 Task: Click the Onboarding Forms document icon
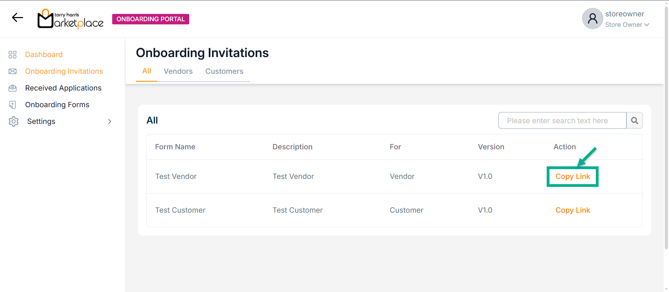click(x=13, y=105)
